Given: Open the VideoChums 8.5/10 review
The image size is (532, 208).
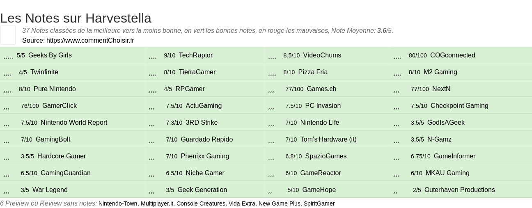Looking at the screenshot, I should (x=322, y=55).
